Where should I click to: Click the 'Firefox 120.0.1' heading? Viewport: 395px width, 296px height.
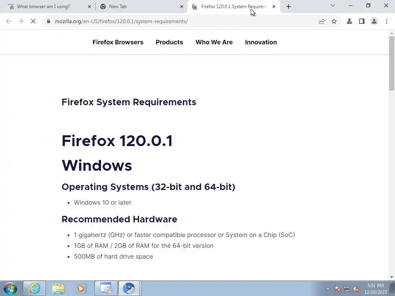[x=117, y=141]
